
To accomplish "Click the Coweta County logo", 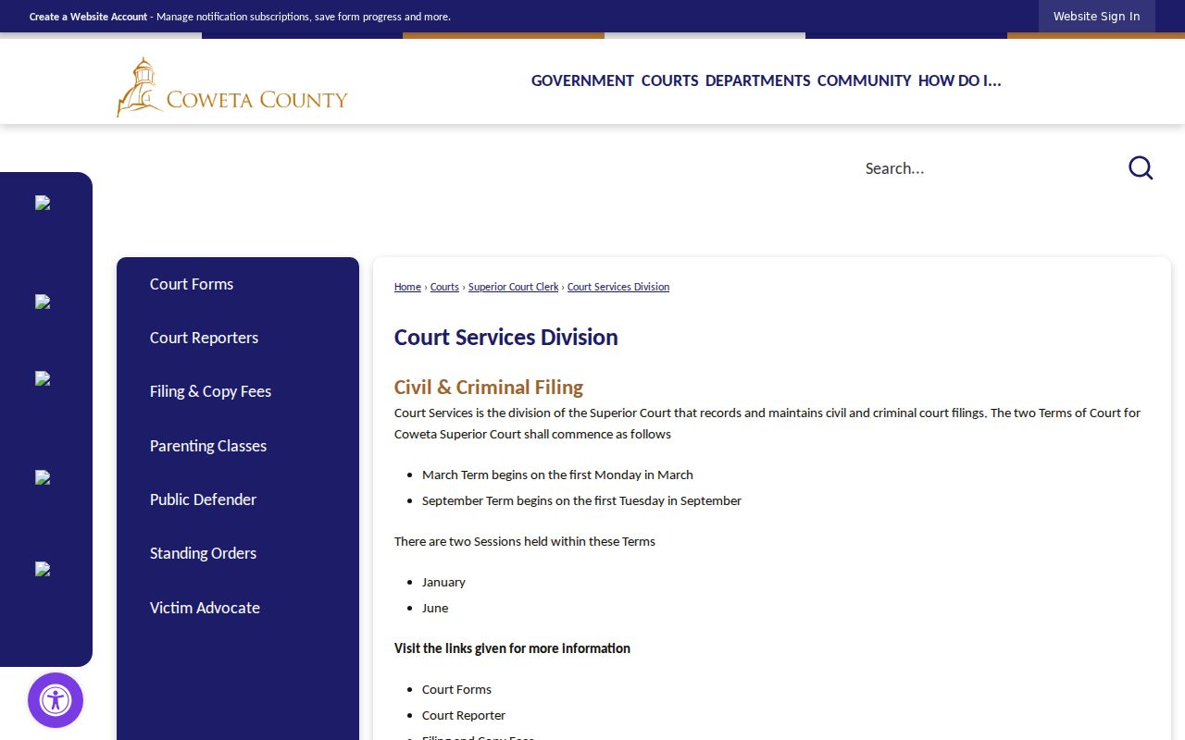I will tap(232, 87).
